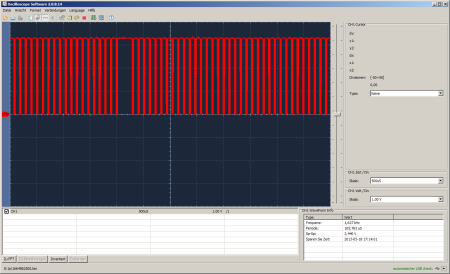Open the Verbindungen menu
Image resolution: width=450 pixels, height=274 pixels.
coord(55,10)
